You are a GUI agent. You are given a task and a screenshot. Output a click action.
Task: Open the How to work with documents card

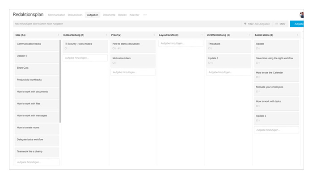[37, 93]
